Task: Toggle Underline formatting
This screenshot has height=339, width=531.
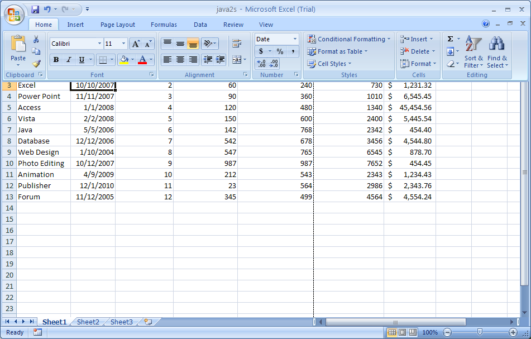Action: point(82,60)
